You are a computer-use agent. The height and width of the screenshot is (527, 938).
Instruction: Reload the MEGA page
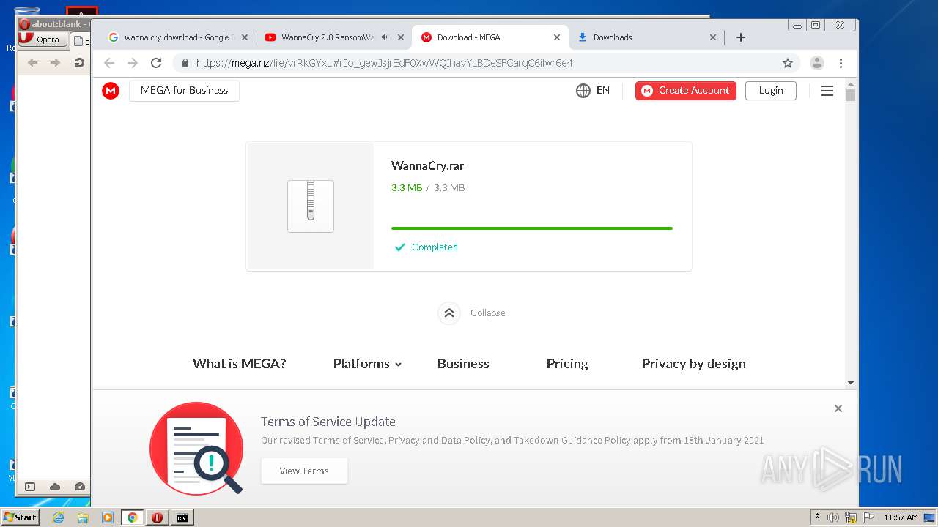click(156, 63)
